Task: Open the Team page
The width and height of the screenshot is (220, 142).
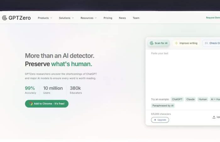Action: pyautogui.click(x=136, y=18)
